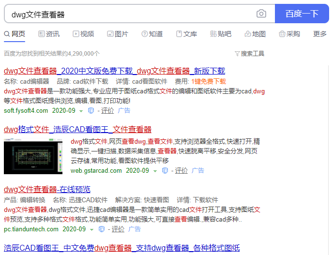Open the 视频 tab
Screen dimensions: 333x255
(x=83, y=34)
